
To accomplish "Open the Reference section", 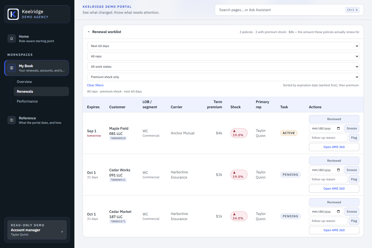I will [37, 120].
